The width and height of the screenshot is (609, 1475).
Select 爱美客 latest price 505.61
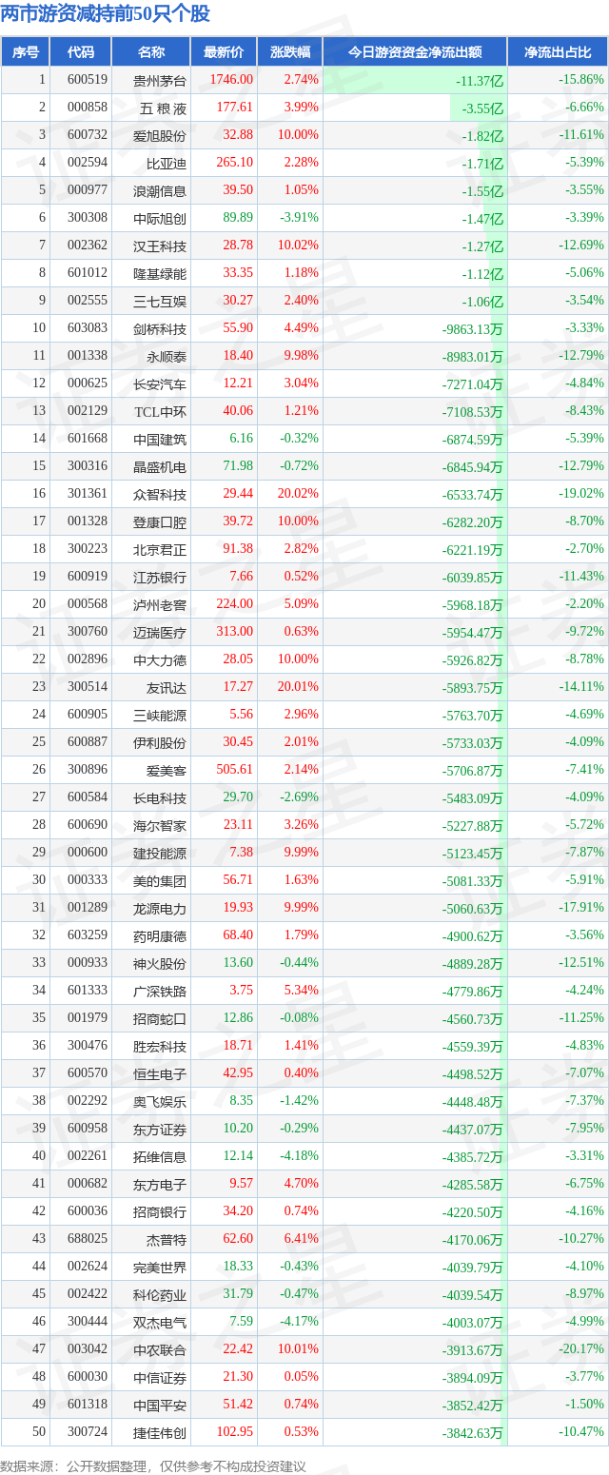pos(234,771)
